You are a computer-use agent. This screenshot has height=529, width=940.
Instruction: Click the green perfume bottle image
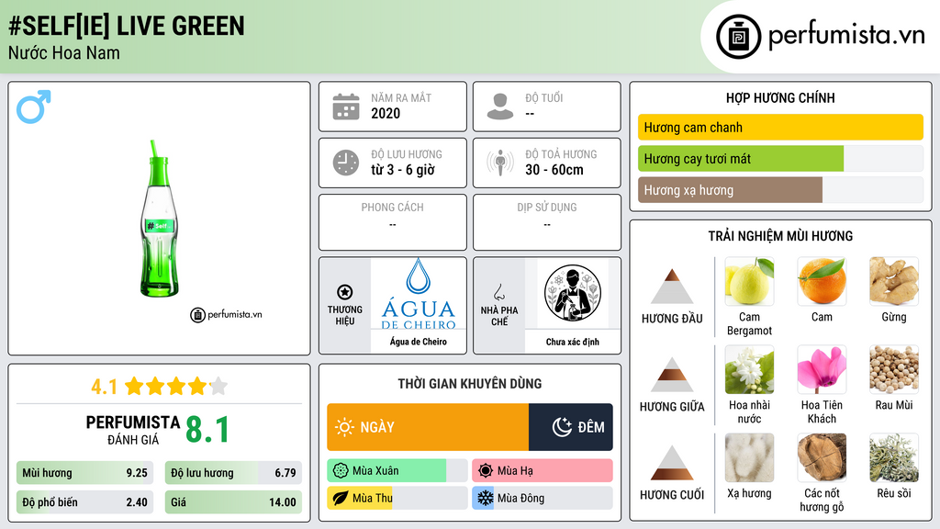tap(160, 219)
